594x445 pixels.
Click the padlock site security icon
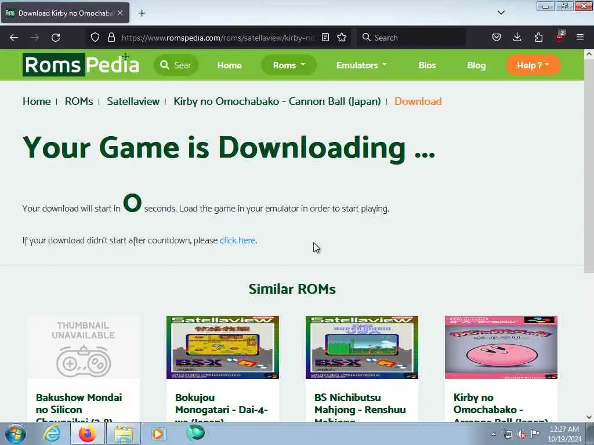[111, 37]
